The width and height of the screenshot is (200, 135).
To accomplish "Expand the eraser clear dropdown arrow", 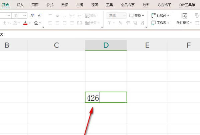I will (40, 23).
